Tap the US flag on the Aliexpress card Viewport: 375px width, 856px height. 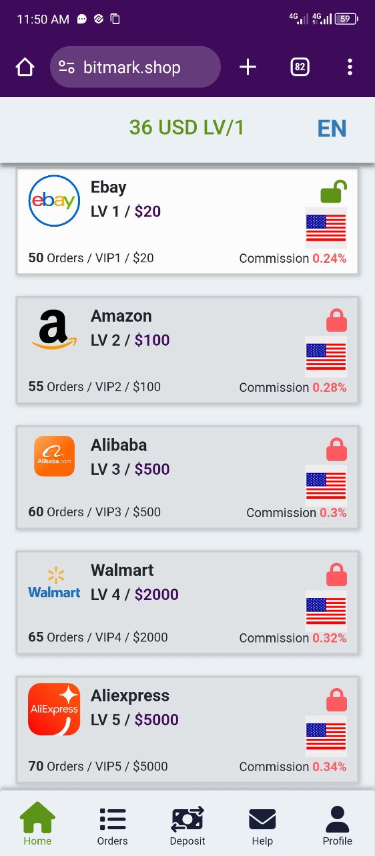tap(326, 736)
